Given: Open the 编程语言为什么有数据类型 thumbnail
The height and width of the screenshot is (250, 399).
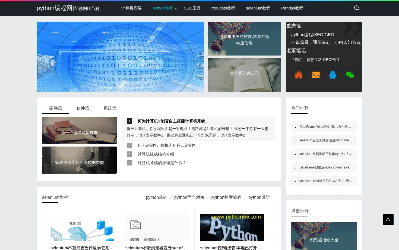Looking at the screenshot, I should pos(79,160).
